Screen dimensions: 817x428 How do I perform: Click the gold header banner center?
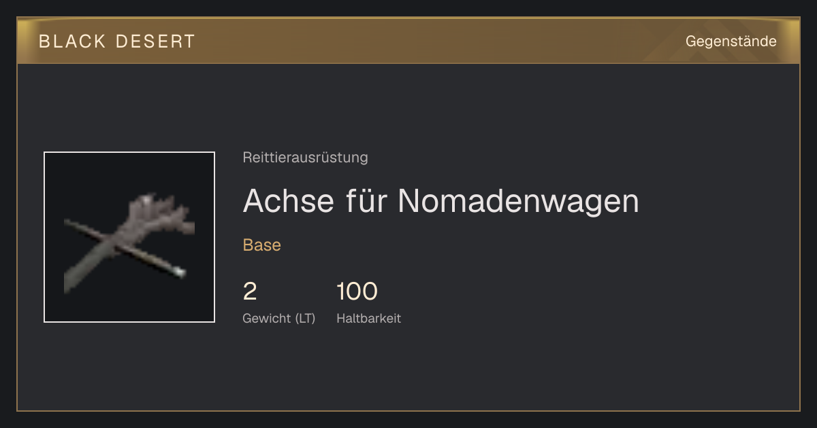(408, 41)
